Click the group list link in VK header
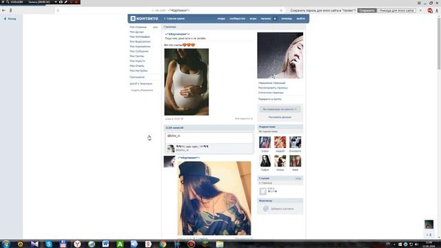This screenshot has height=248, width=441. coord(174,19)
